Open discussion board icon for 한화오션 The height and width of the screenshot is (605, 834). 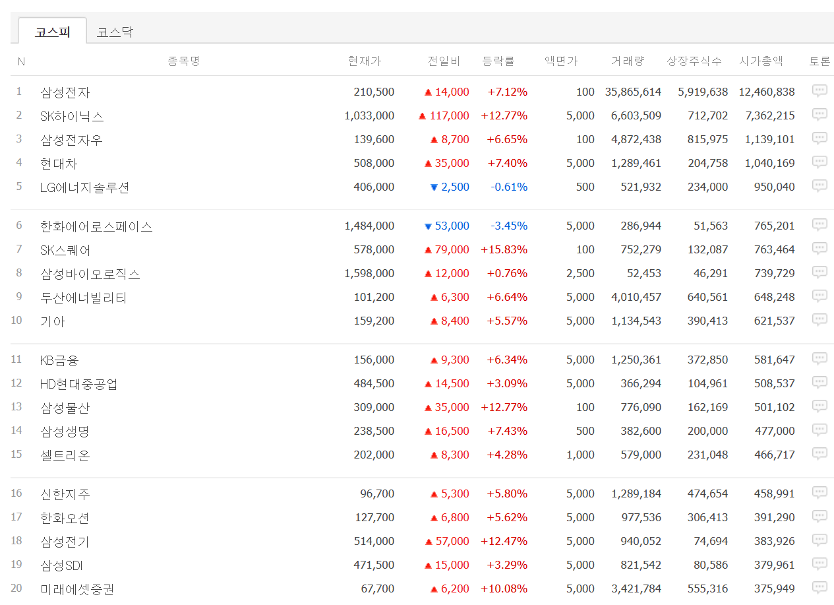point(819,517)
